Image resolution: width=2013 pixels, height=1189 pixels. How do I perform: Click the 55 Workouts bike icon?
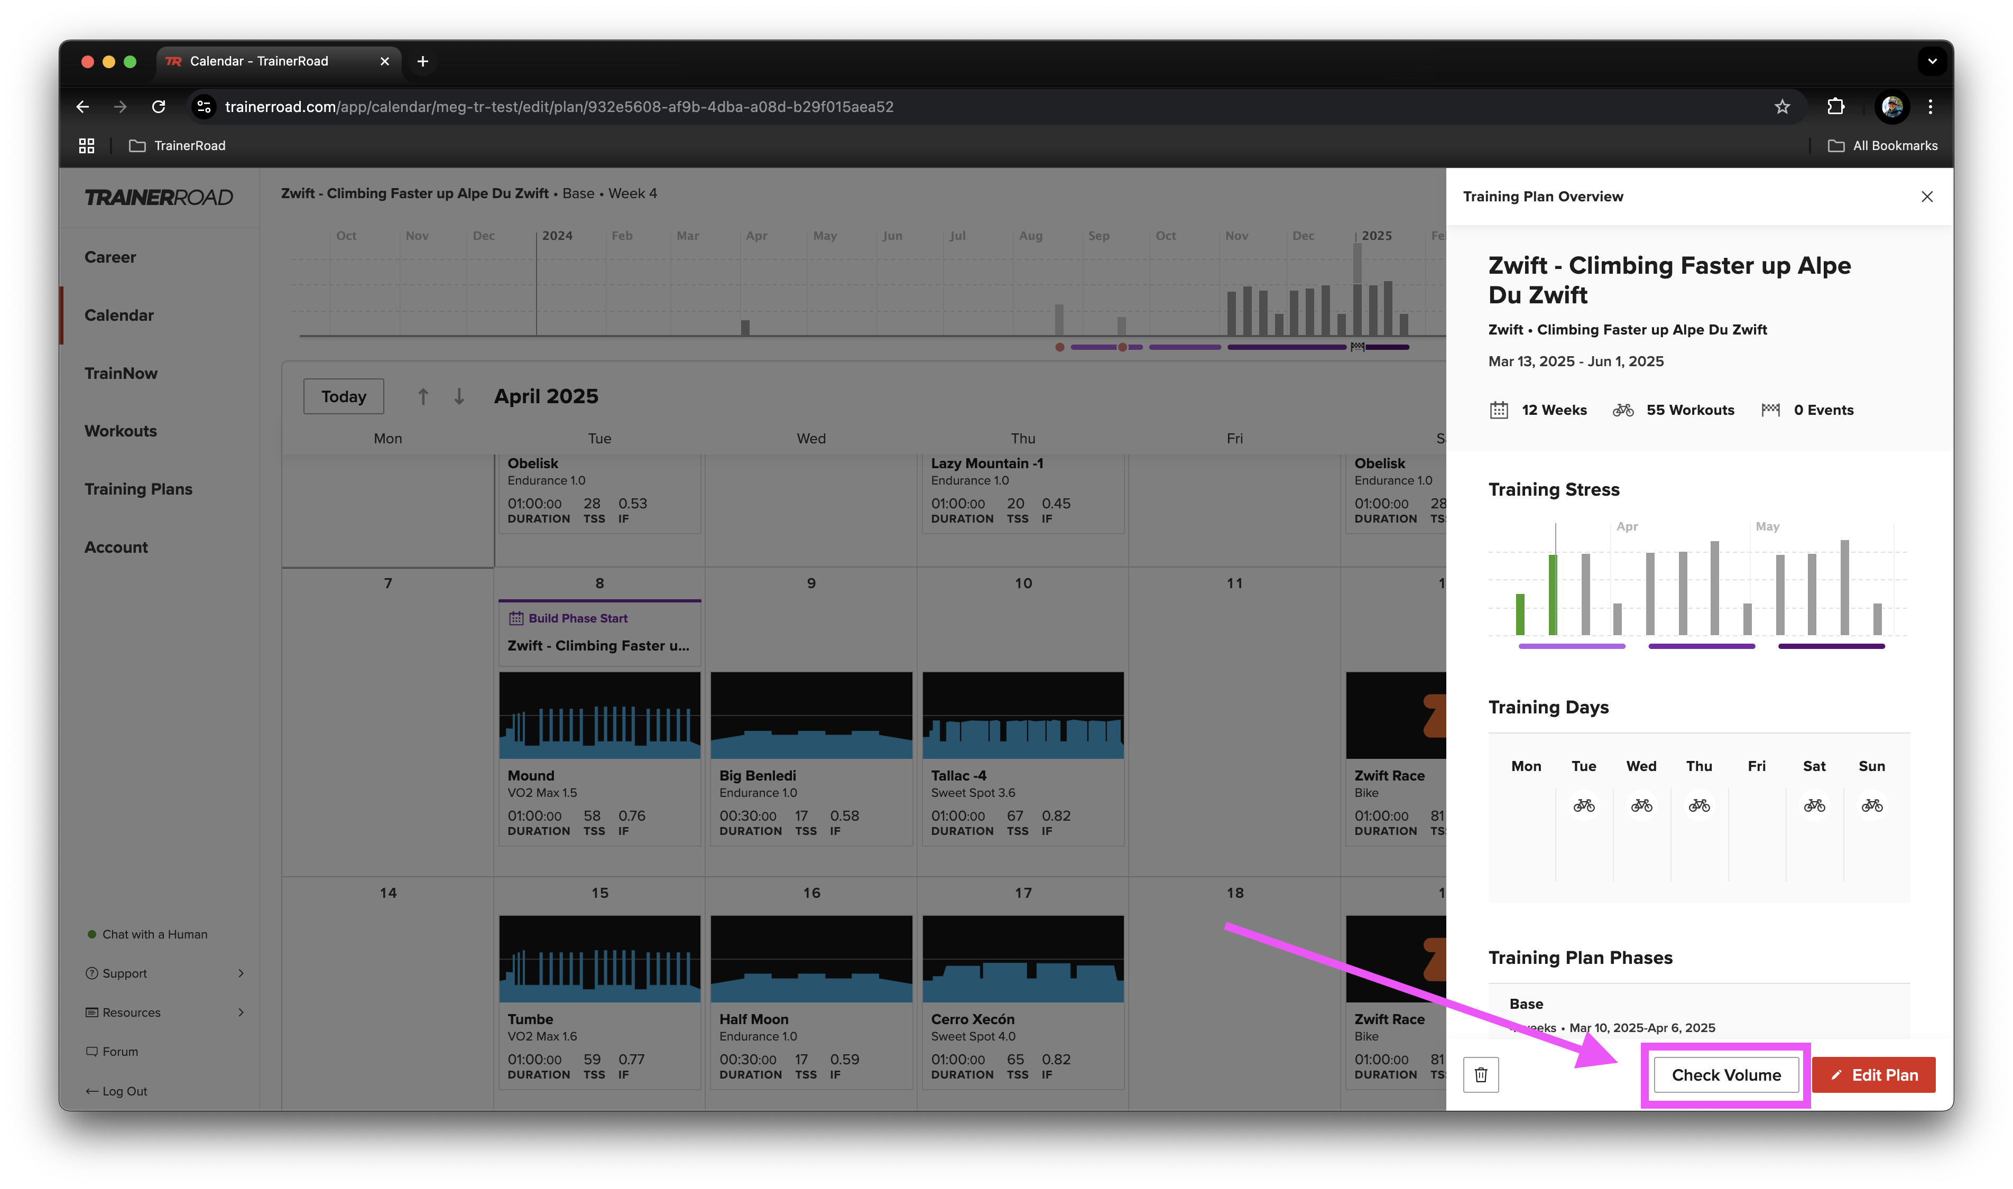tap(1623, 410)
